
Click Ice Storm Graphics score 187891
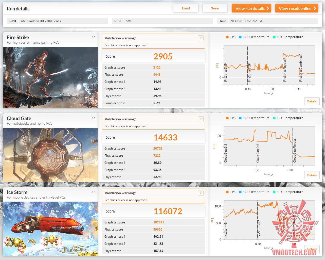click(159, 222)
